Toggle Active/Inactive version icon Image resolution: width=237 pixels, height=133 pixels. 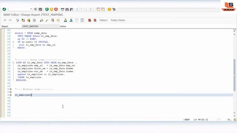(x=23, y=20)
